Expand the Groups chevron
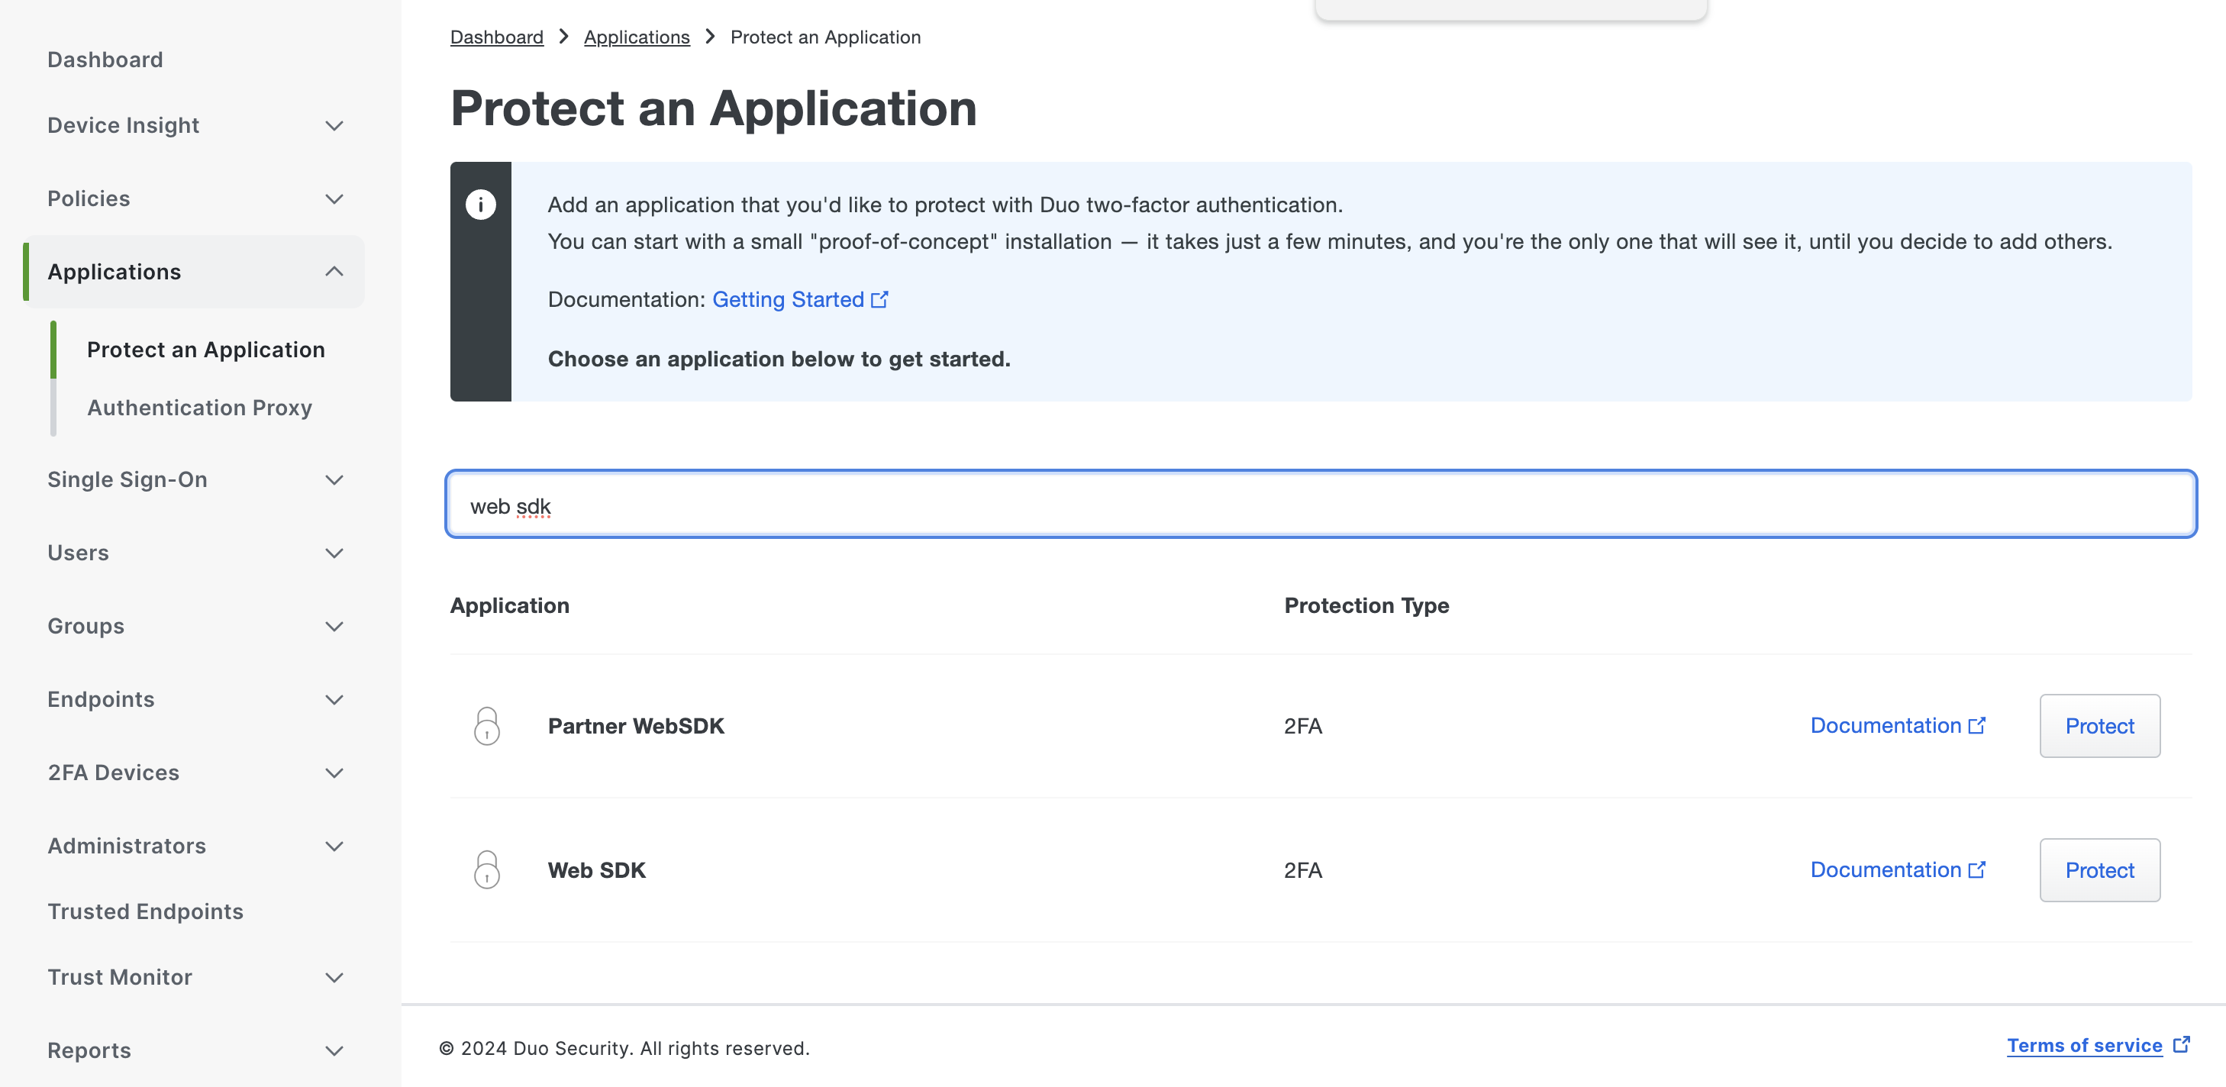This screenshot has height=1087, width=2226. click(x=334, y=627)
